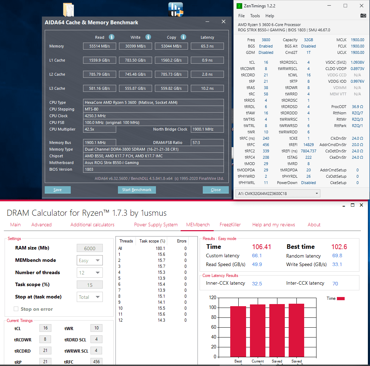Click the Task scope (%) input field

click(x=90, y=285)
